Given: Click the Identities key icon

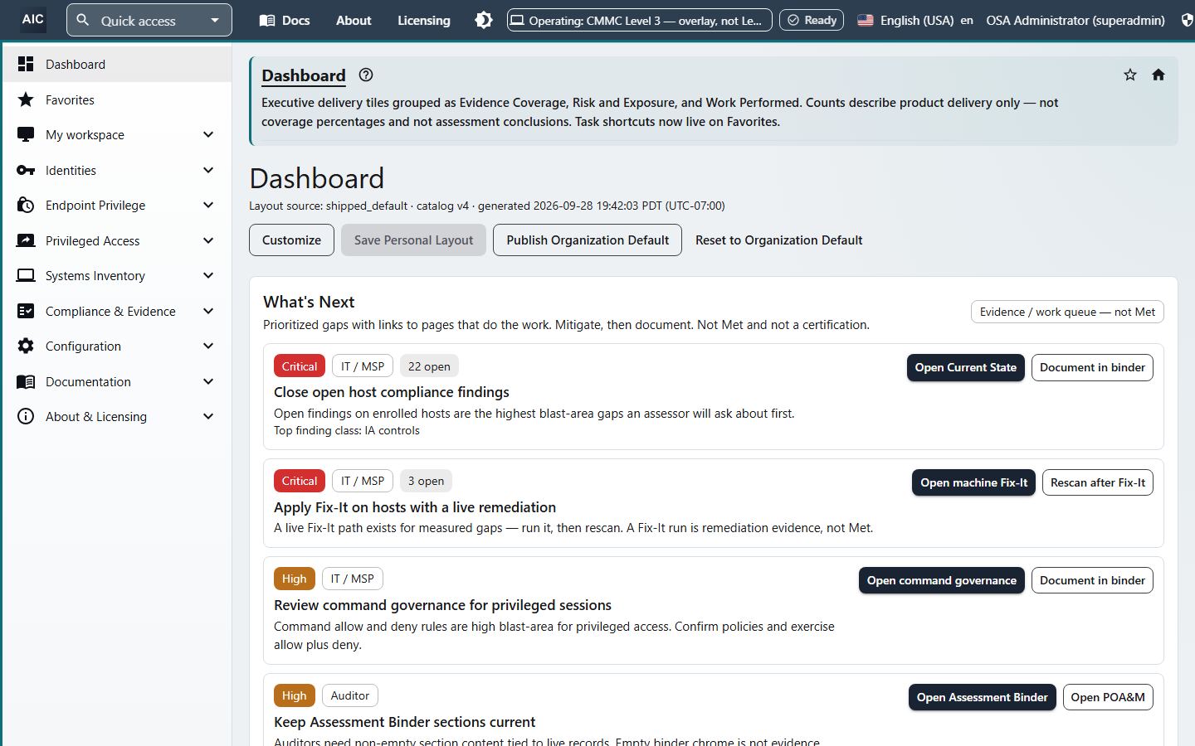Looking at the screenshot, I should (x=26, y=170).
